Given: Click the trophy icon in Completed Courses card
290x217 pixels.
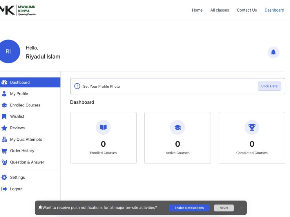Looking at the screenshot, I should (252, 127).
